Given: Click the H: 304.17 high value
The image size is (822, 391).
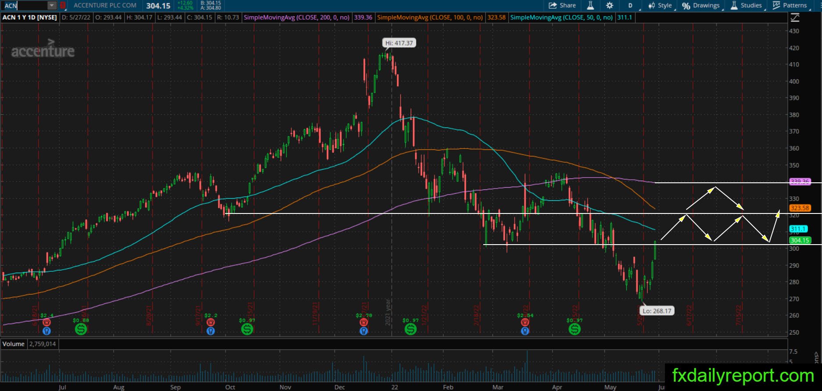Looking at the screenshot, I should tap(139, 18).
